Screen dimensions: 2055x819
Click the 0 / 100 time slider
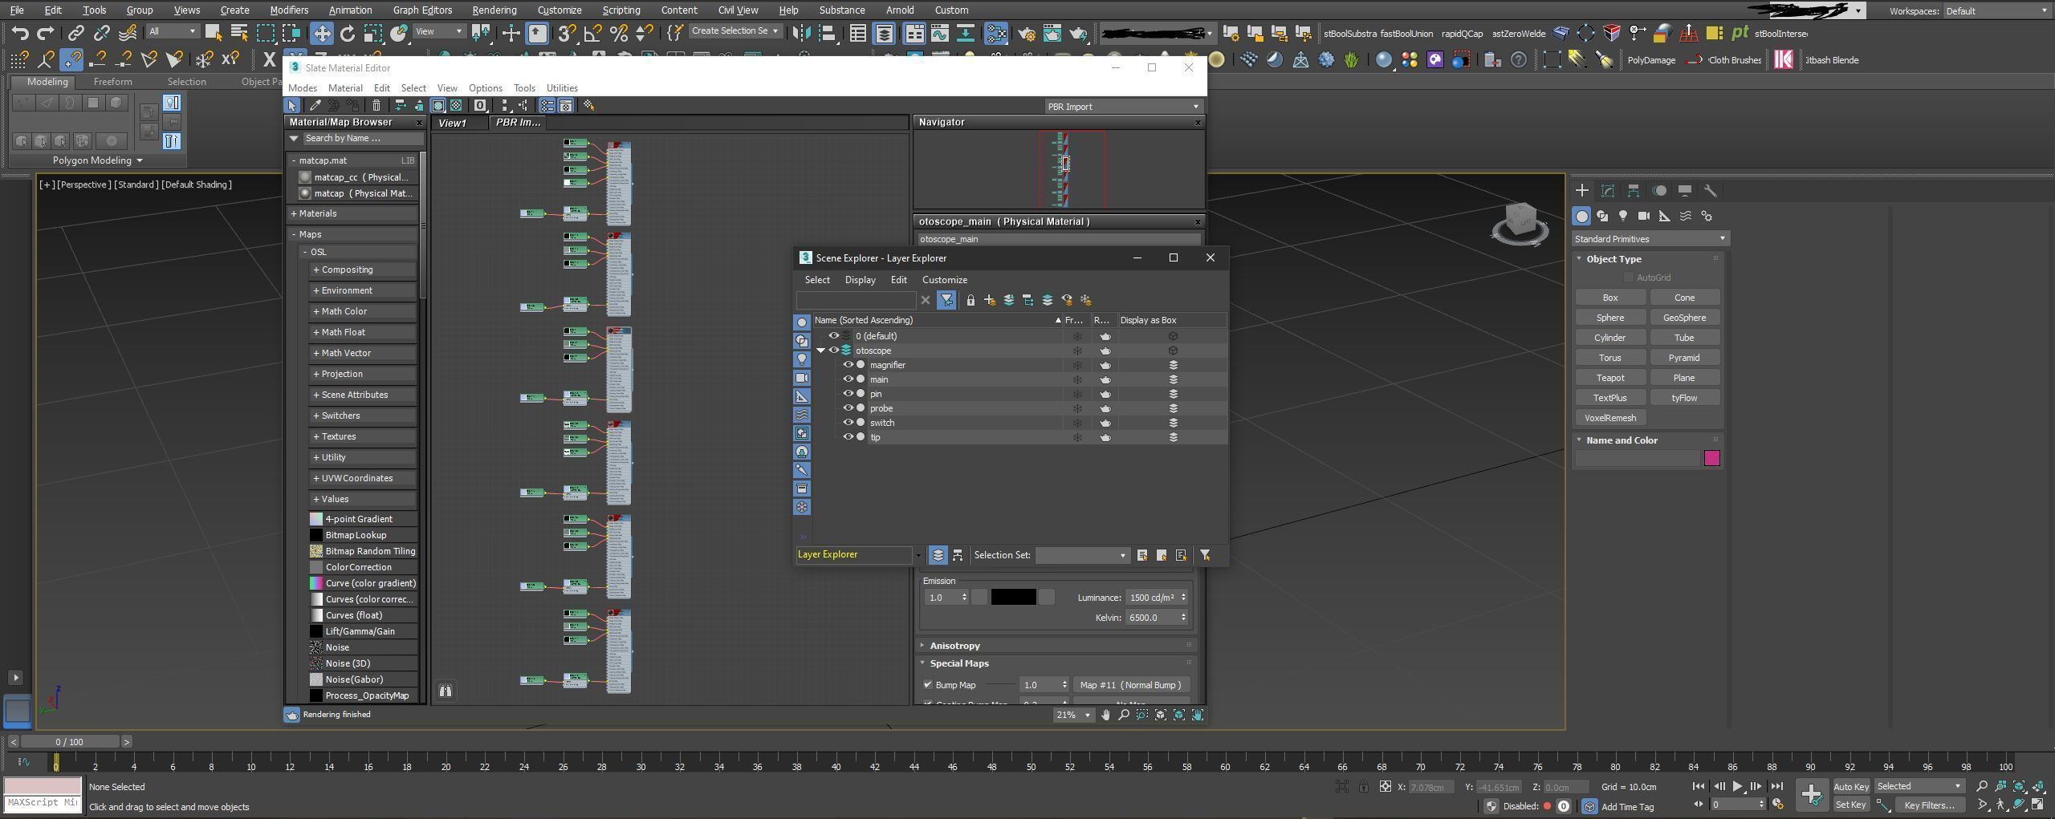pos(71,742)
